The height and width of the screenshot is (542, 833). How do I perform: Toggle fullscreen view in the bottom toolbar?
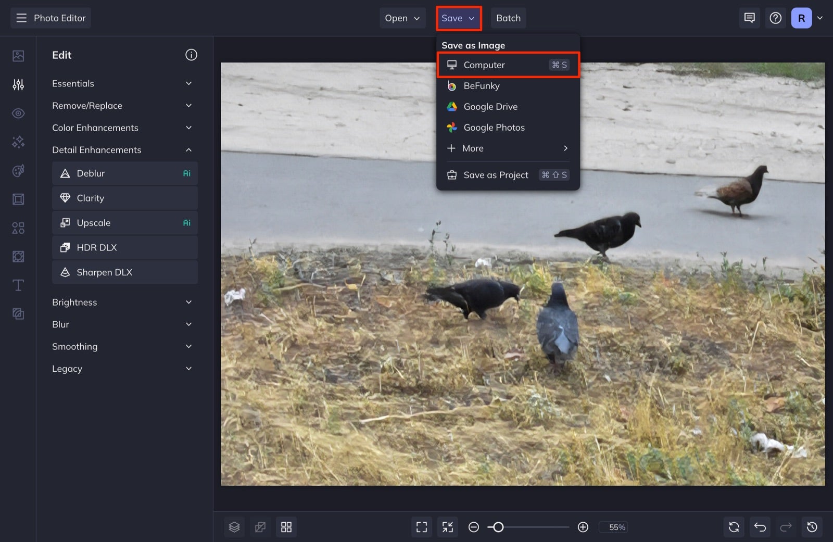(422, 527)
